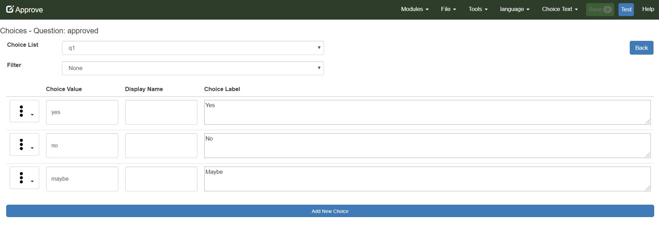The height and width of the screenshot is (226, 659).
Task: Open the three-dot menu for the maybe row
Action: pos(24,178)
